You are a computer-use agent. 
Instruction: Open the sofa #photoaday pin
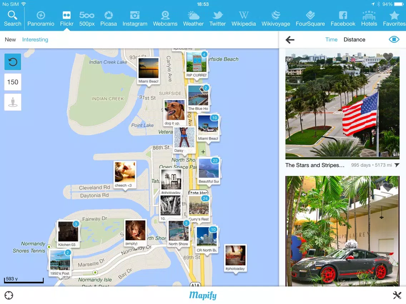pos(235,258)
